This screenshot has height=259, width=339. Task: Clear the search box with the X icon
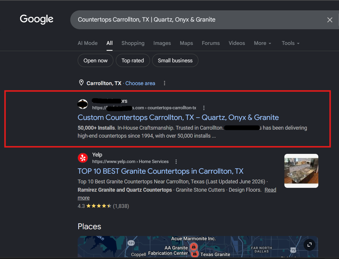click(330, 20)
